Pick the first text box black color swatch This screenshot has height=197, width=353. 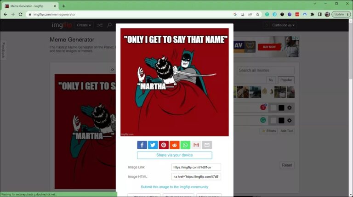(281, 108)
